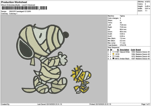The height and width of the screenshot is (106, 151).
Task: Click 'Madeira Classic 40' in the 1004 row
Action: (143, 52)
